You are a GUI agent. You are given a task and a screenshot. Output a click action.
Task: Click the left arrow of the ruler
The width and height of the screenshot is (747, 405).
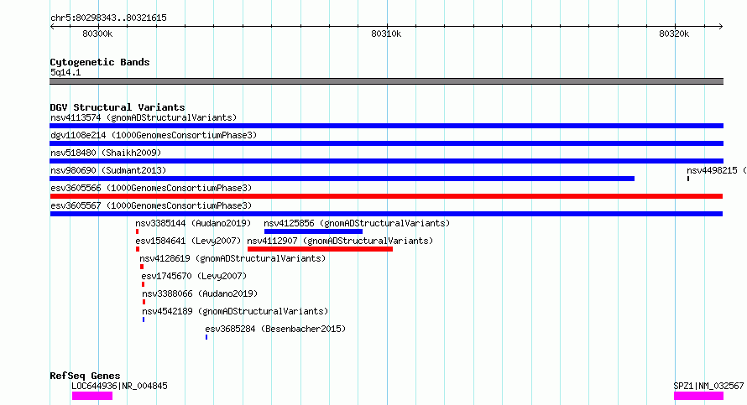click(52, 26)
